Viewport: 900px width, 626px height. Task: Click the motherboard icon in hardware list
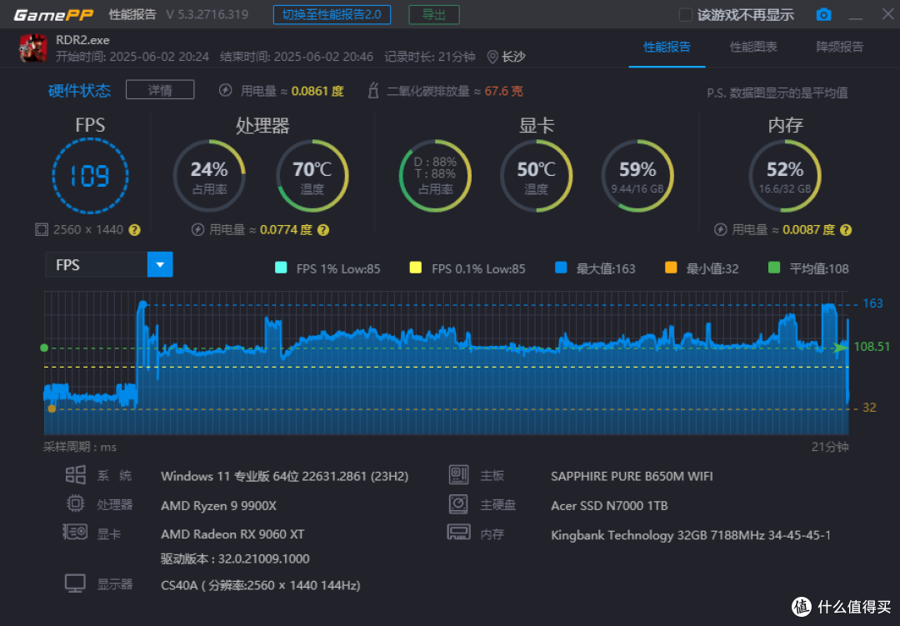(458, 475)
